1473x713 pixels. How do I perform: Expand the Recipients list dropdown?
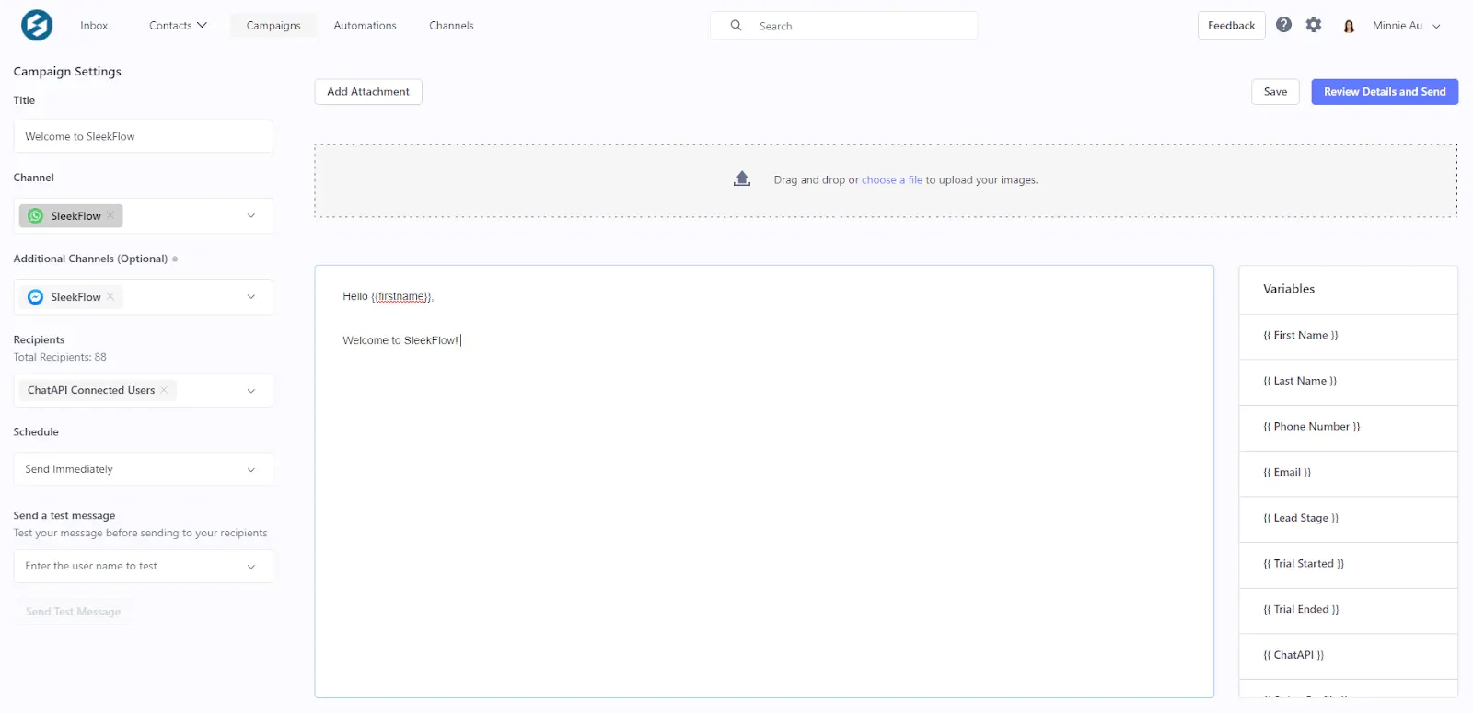click(x=251, y=391)
